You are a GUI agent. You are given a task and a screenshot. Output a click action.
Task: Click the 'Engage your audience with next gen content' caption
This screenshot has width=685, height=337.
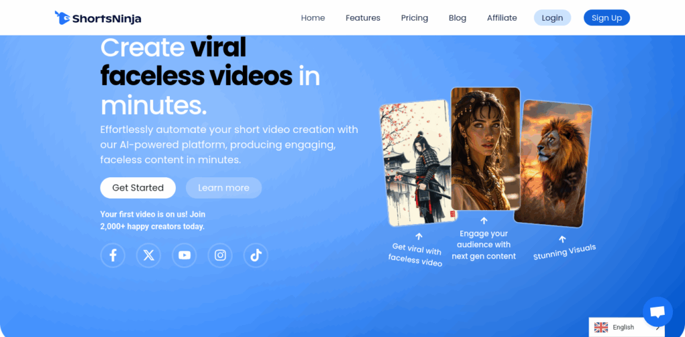coord(484,245)
